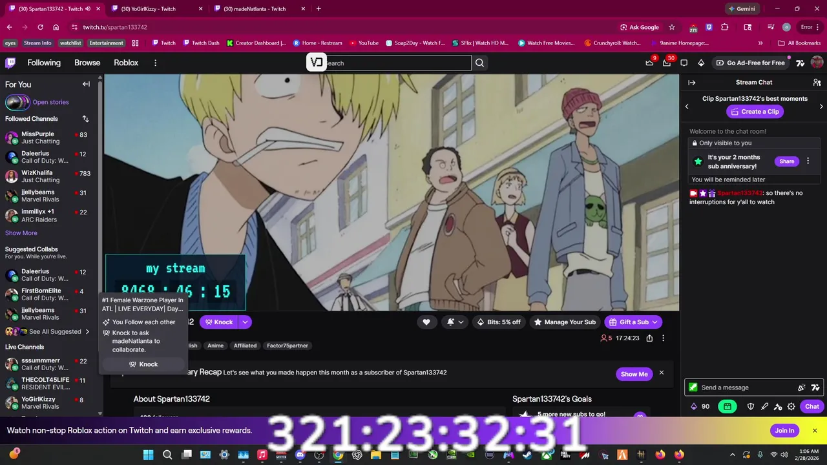The height and width of the screenshot is (465, 827).
Task: Click the follow heart icon
Action: tap(426, 322)
